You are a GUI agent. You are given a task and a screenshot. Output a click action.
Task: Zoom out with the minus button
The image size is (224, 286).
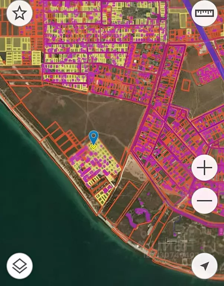[204, 200]
